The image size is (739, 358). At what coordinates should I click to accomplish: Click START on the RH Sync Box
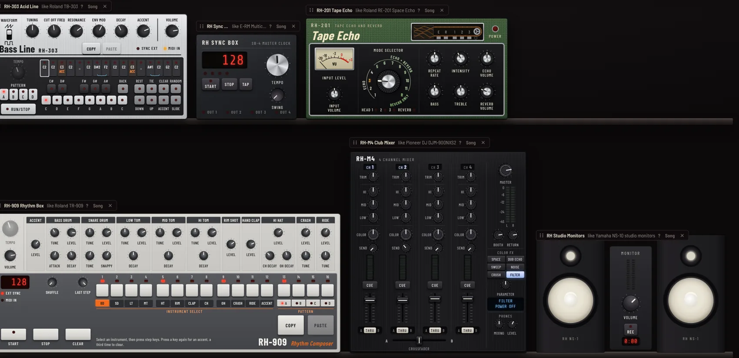210,84
